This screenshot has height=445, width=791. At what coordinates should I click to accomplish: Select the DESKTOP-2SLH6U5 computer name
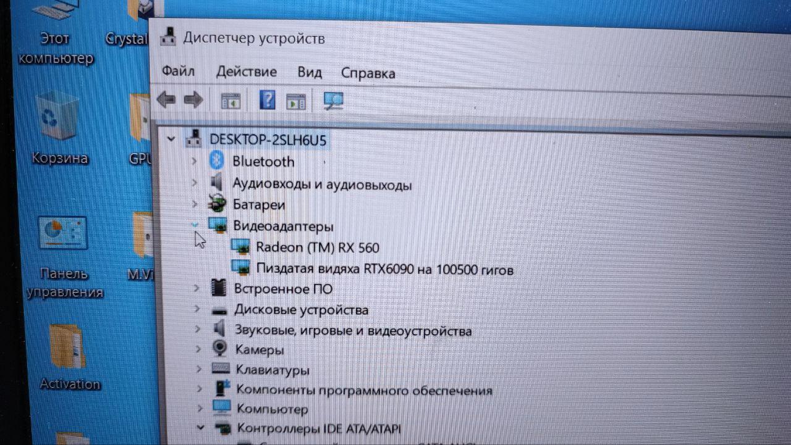[x=268, y=140]
